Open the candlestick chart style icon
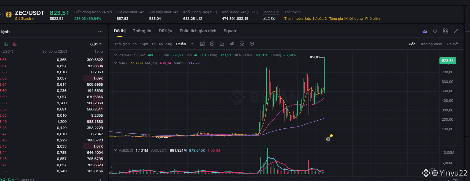 coord(232,44)
